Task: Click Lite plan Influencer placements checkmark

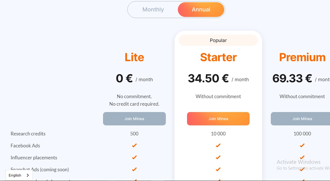Action: pyautogui.click(x=134, y=157)
